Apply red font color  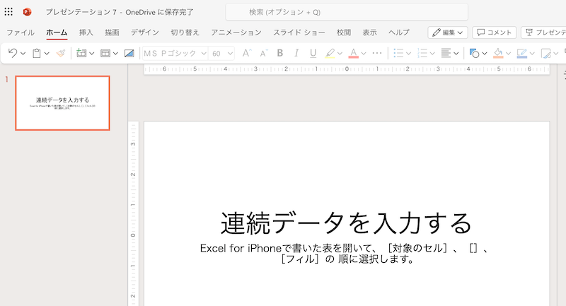[353, 53]
